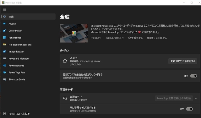The height and width of the screenshot is (118, 201).
Task: Click the administrator mode shield icon
Action: pyautogui.click(x=65, y=98)
